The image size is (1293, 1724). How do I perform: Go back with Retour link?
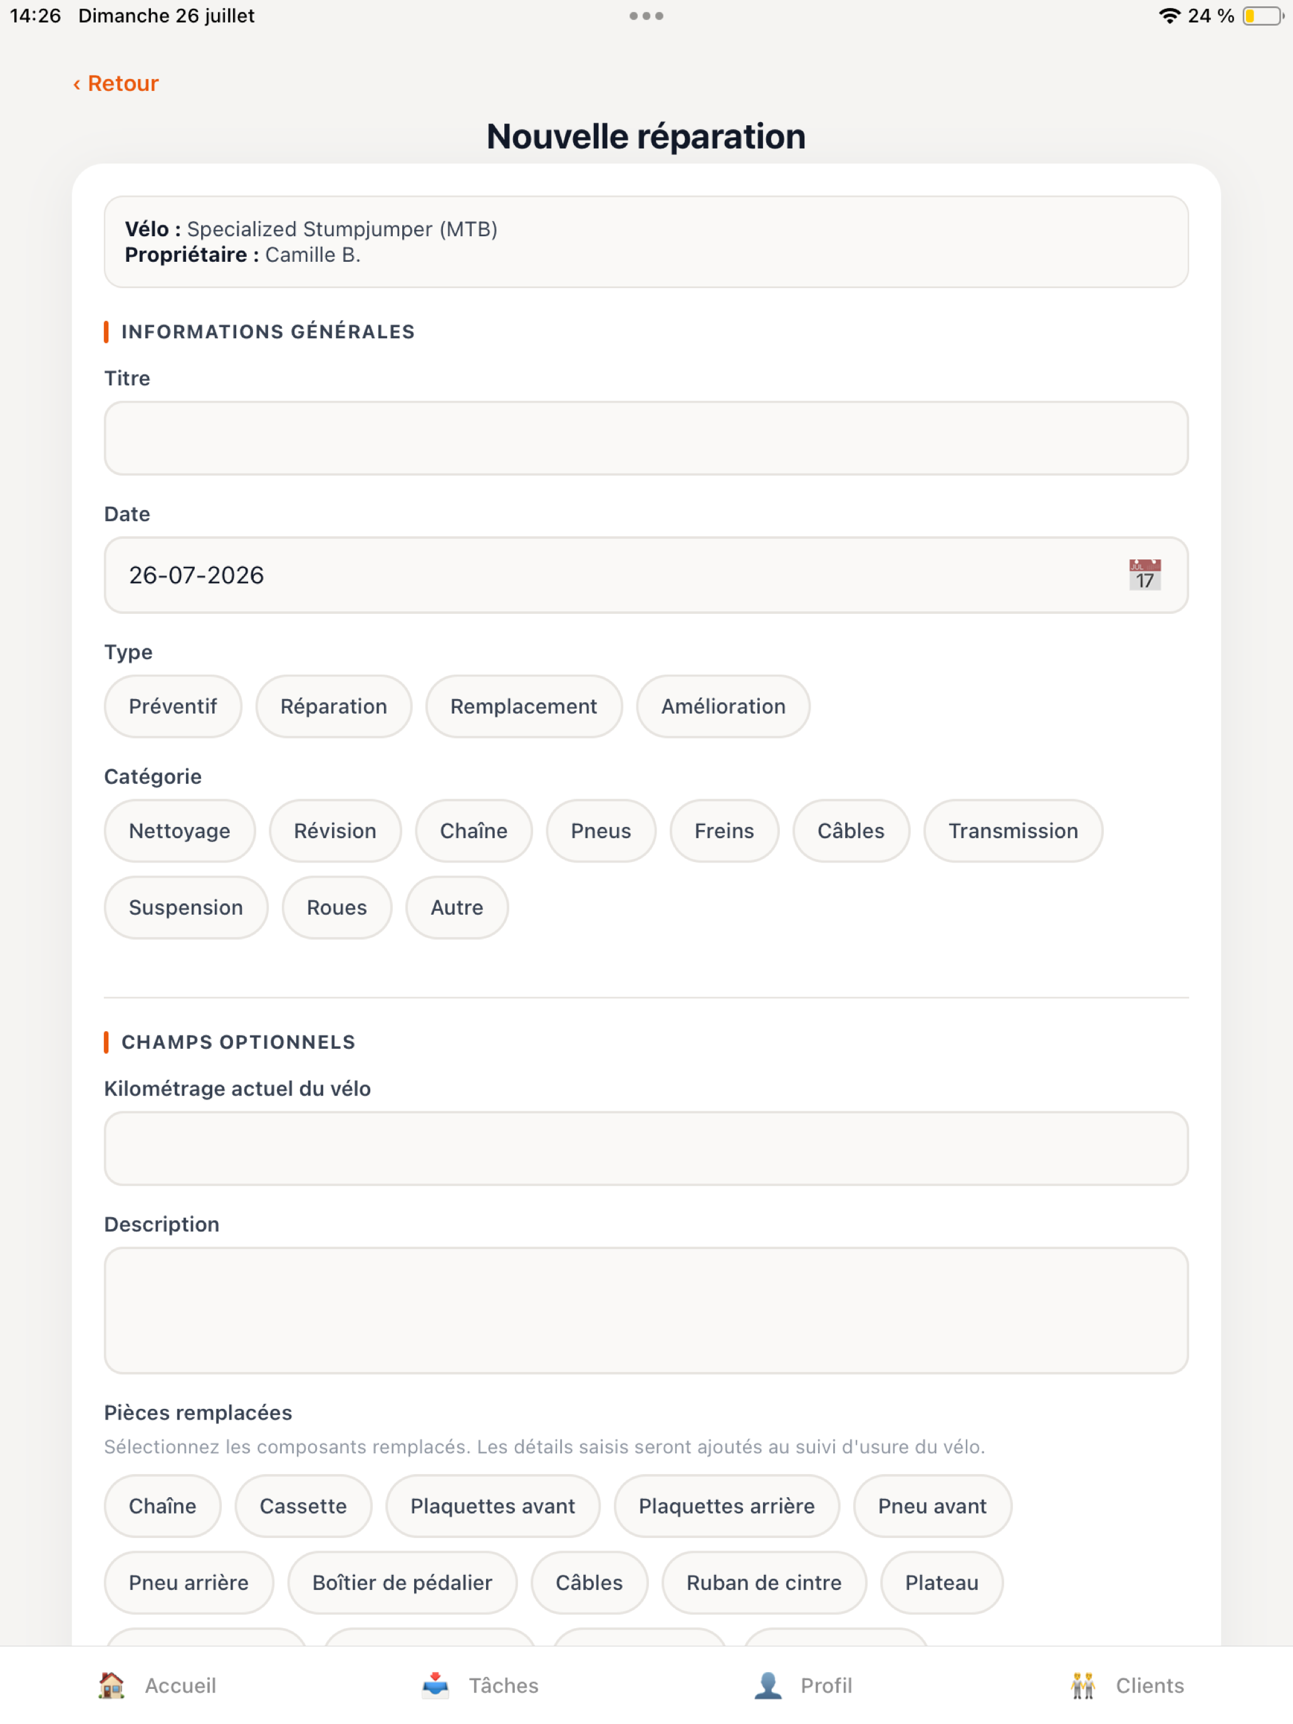tap(116, 83)
